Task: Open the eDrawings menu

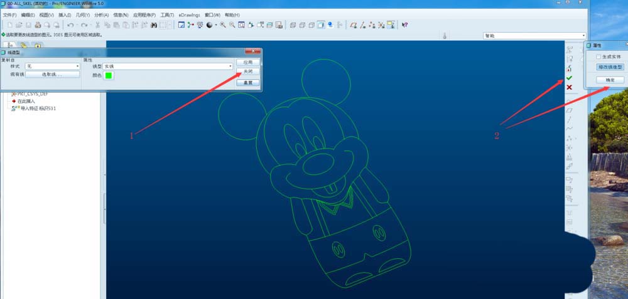Action: click(190, 15)
